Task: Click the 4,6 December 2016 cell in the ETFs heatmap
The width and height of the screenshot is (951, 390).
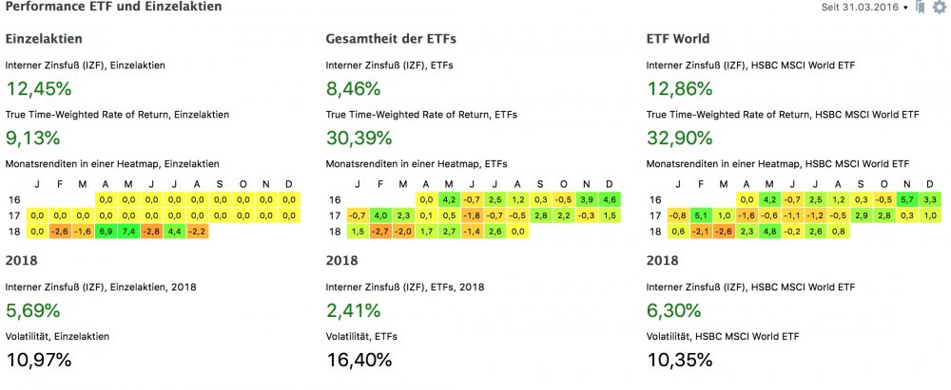Action: coord(611,200)
